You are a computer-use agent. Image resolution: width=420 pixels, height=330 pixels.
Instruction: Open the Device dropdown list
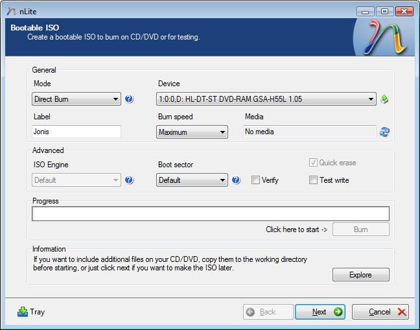click(266, 99)
